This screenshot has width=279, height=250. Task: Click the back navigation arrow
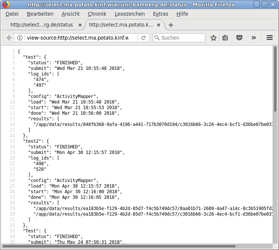[x=9, y=38]
